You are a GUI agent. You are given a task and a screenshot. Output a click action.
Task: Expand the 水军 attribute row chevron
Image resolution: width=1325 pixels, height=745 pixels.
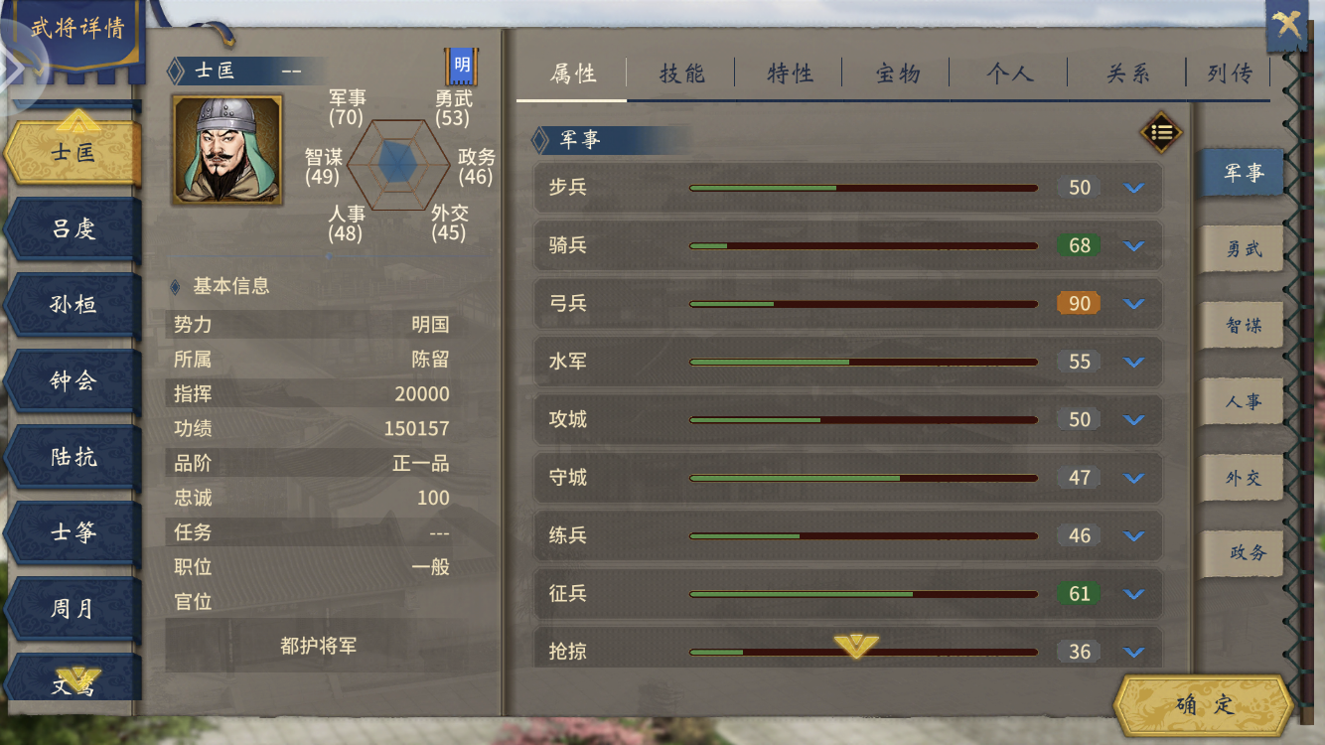click(x=1133, y=362)
